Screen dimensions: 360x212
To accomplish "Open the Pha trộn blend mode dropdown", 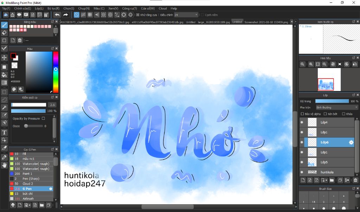I will (x=337, y=107).
